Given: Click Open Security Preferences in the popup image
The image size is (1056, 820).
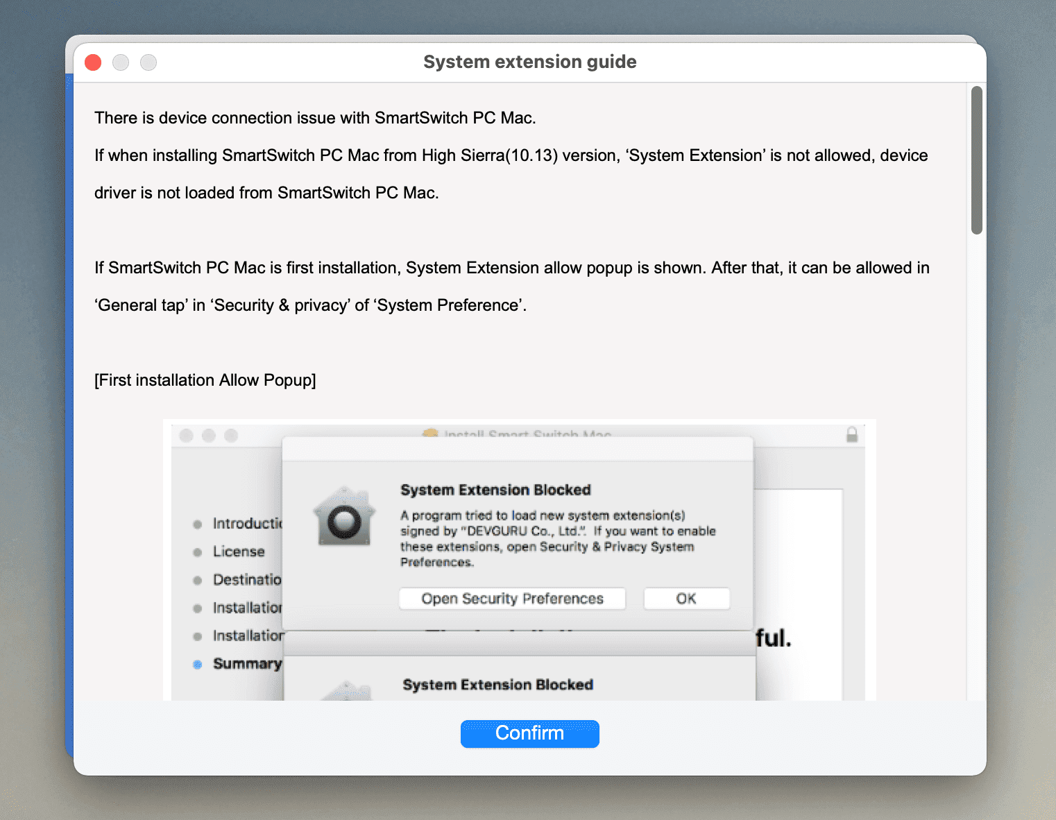Looking at the screenshot, I should (512, 599).
